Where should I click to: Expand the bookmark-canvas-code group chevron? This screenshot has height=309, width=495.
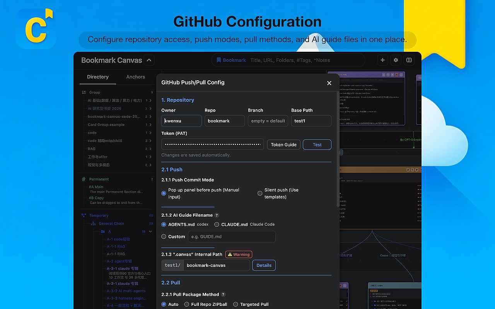click(150, 117)
